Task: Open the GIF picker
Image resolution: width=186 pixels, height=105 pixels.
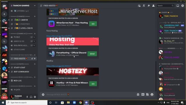Action: tap(143, 94)
